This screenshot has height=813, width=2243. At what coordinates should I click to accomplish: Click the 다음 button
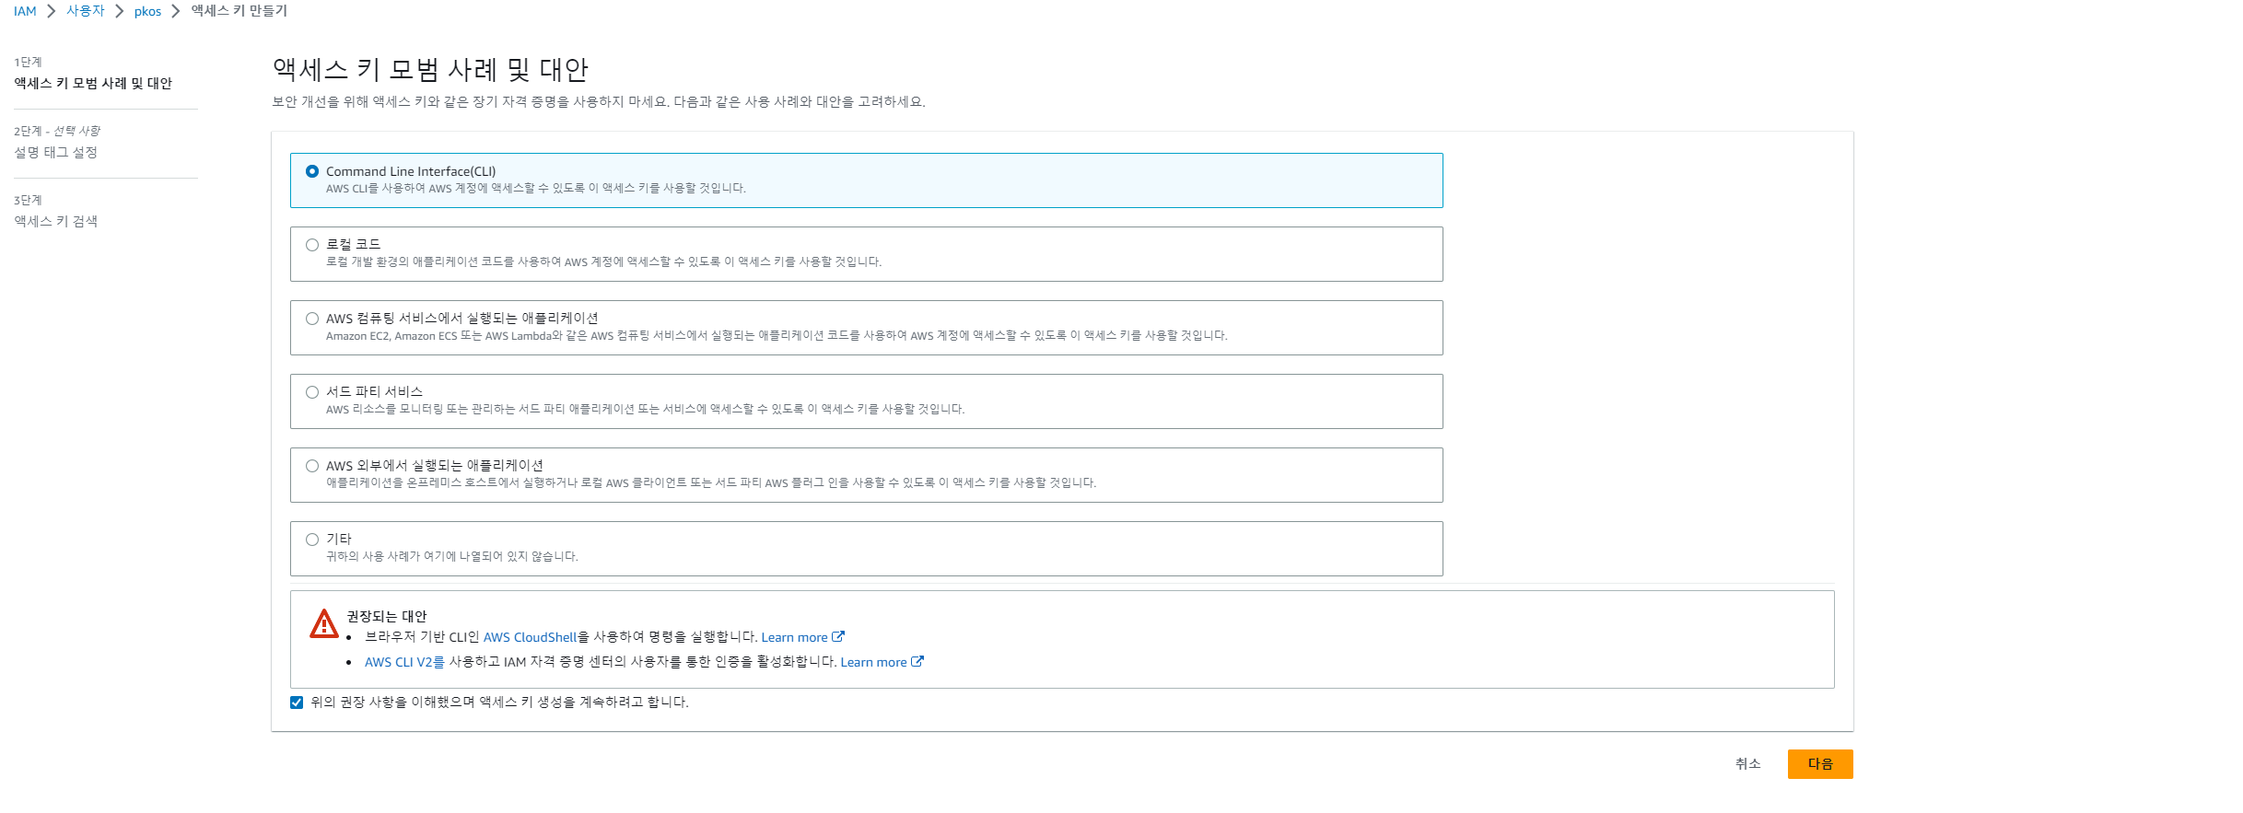[x=1819, y=764]
